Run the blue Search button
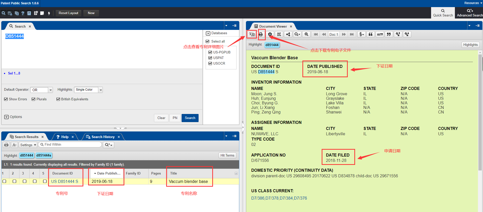This screenshot has width=483, height=212. pyautogui.click(x=190, y=118)
